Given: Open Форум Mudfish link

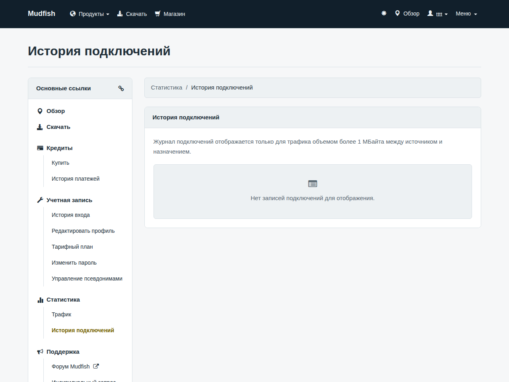Looking at the screenshot, I should (71, 366).
